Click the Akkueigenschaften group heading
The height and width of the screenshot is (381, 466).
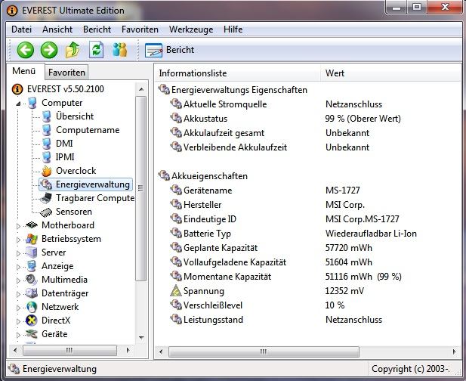click(x=209, y=176)
